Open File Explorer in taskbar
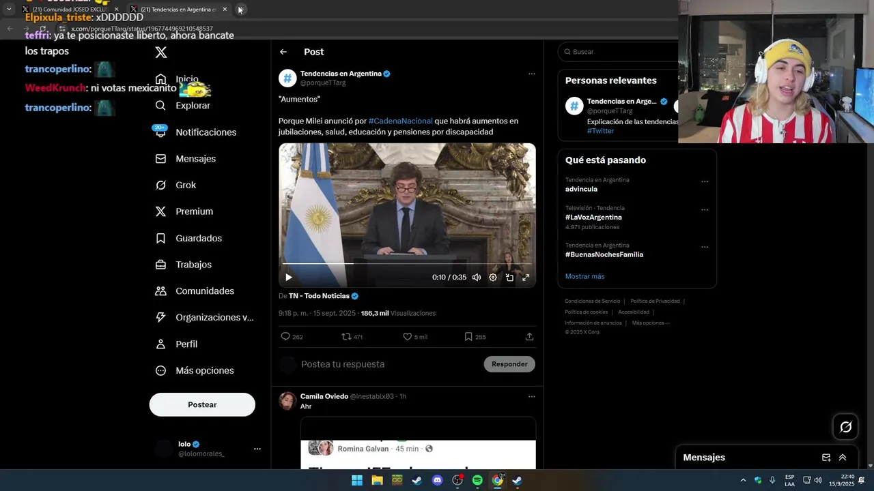 (x=377, y=480)
